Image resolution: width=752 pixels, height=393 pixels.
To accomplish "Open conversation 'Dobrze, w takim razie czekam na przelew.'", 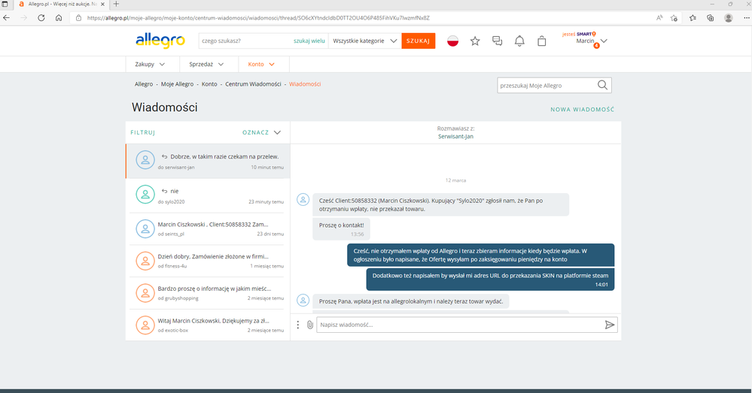I will 208,162.
